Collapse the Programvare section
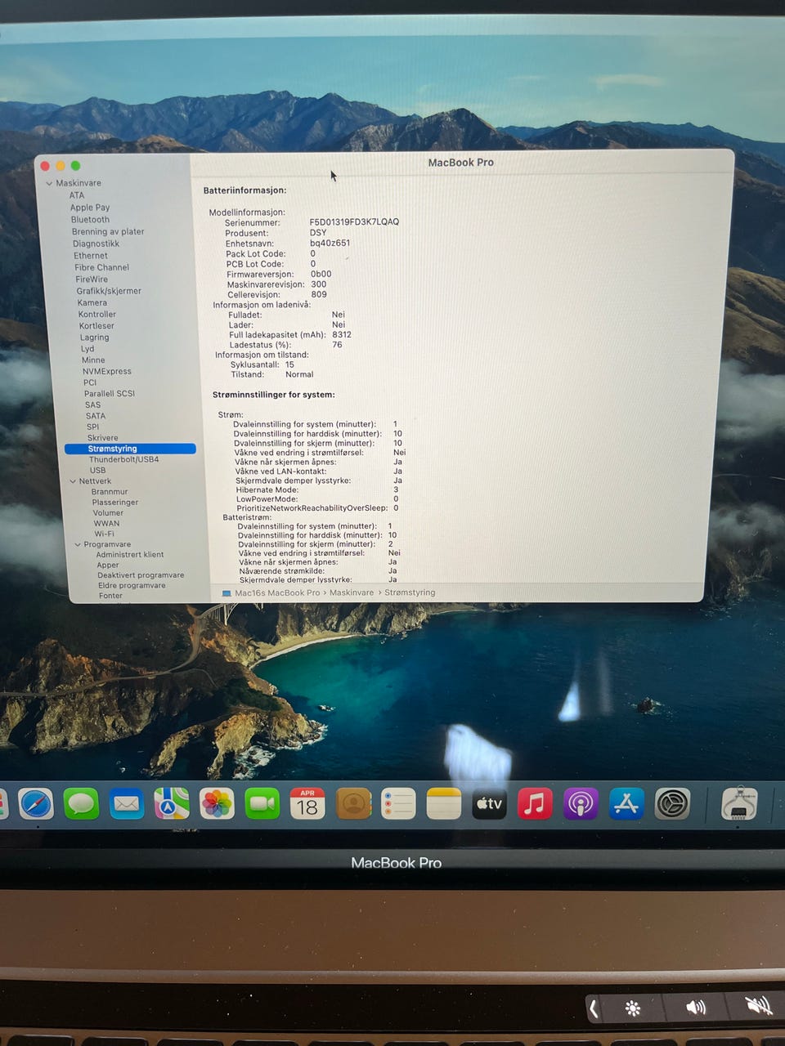The width and height of the screenshot is (785, 1046). [78, 544]
